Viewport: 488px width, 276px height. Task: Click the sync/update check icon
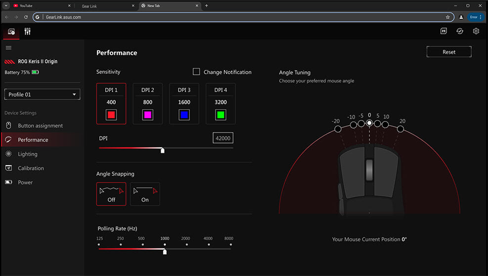(459, 31)
